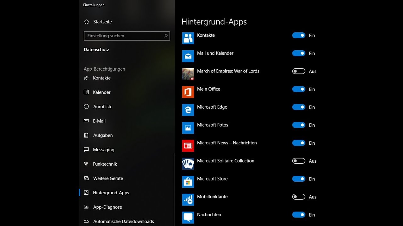Switch off Mein Office toggle
Viewport: 403px width, 226px height.
click(x=299, y=89)
